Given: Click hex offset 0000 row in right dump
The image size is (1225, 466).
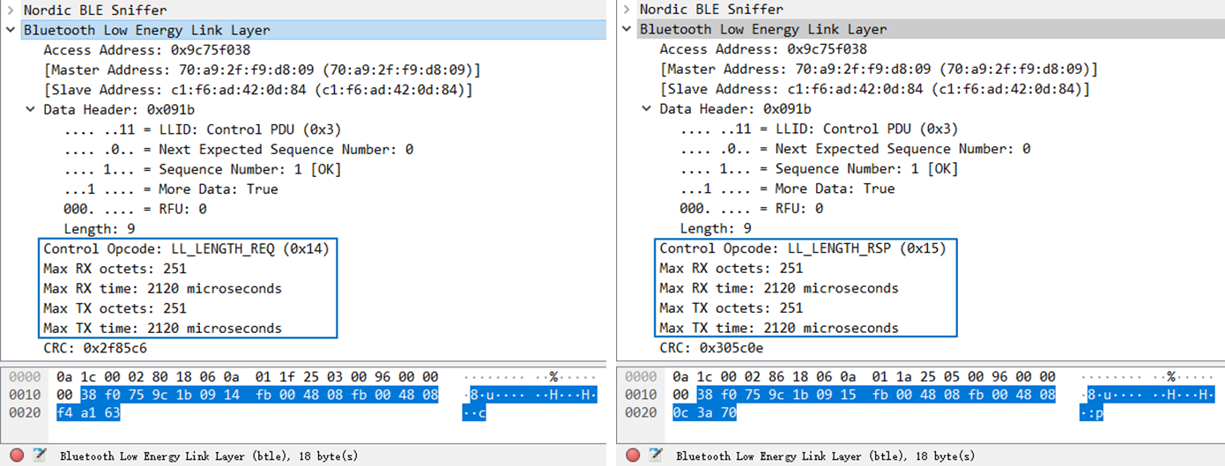Looking at the screenshot, I should [x=641, y=377].
